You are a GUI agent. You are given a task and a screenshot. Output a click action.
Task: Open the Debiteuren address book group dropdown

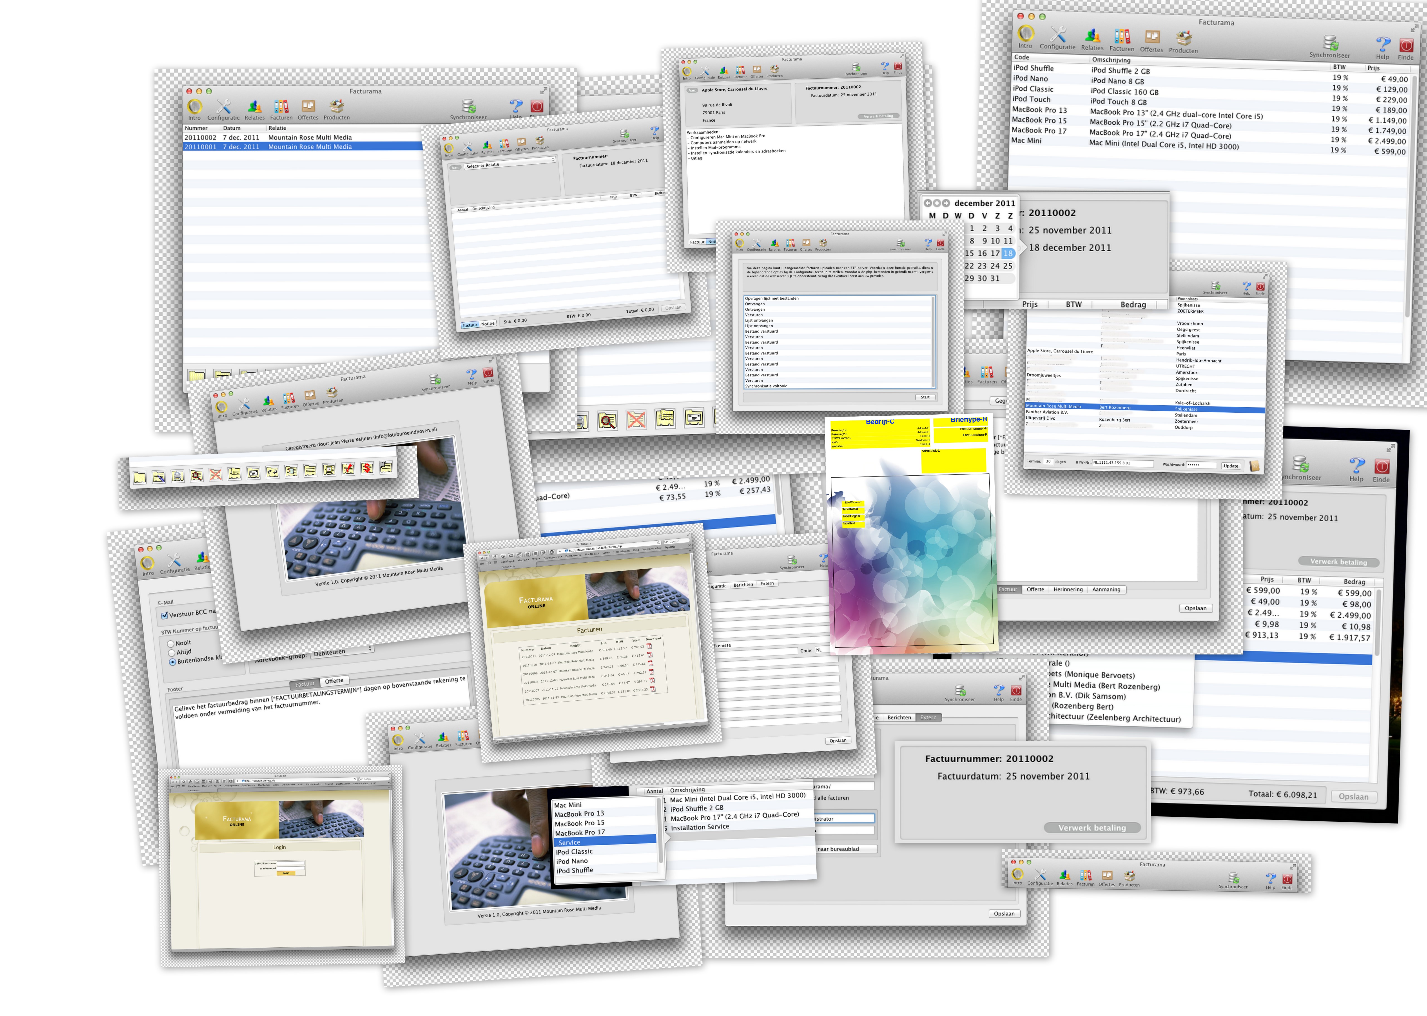tap(343, 651)
